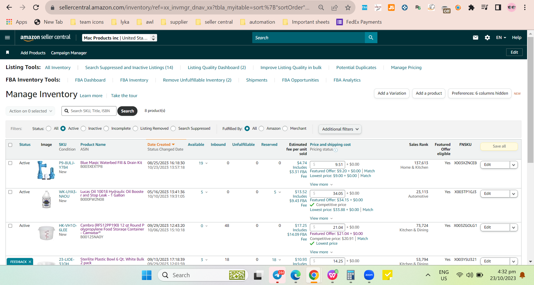Click the magnifier search button in header
This screenshot has width=534, height=285.
[371, 38]
